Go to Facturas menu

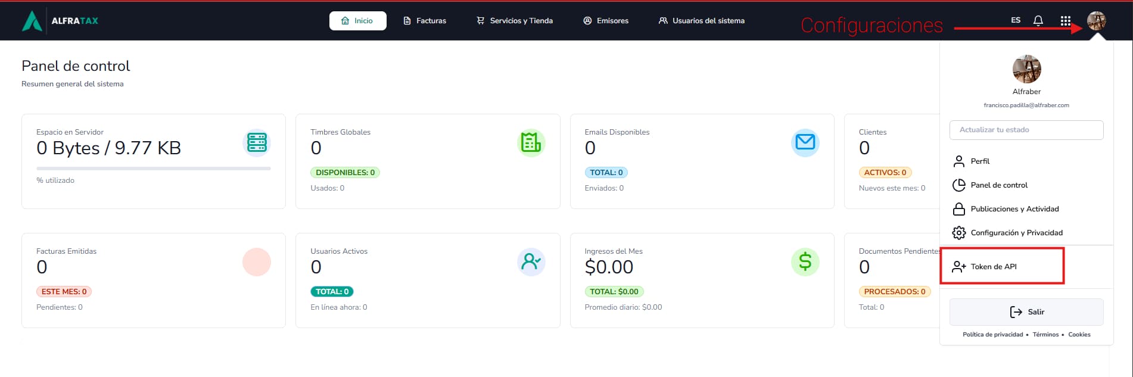tap(425, 21)
